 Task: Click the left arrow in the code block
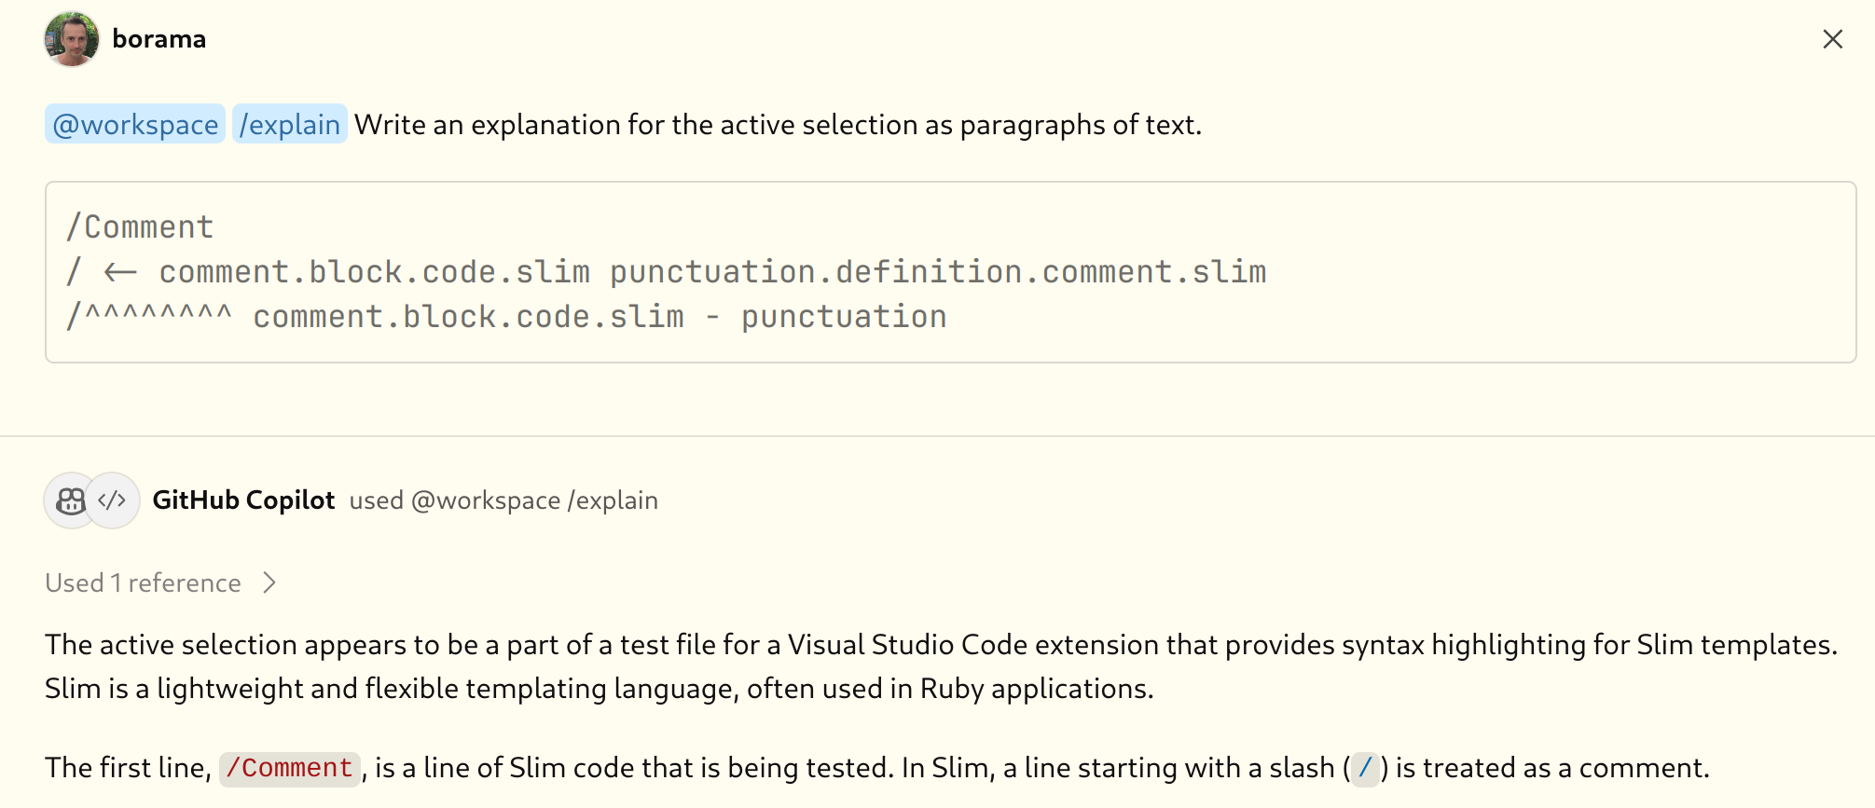click(120, 272)
